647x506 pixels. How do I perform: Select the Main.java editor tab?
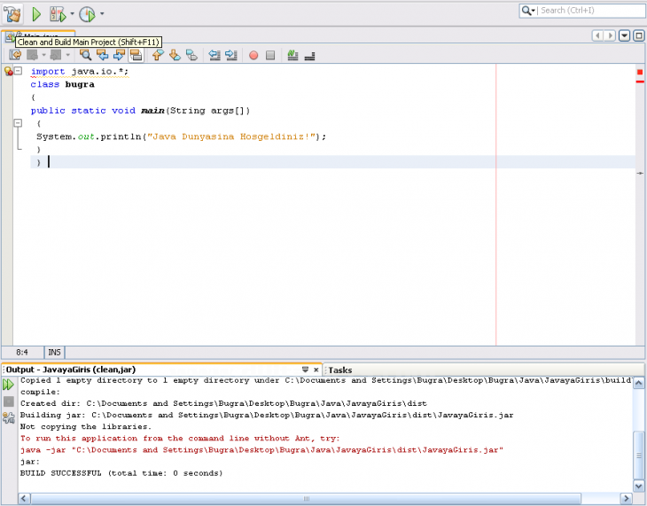(38, 35)
